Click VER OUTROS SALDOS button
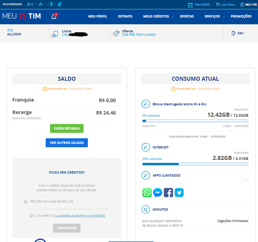 (67, 143)
